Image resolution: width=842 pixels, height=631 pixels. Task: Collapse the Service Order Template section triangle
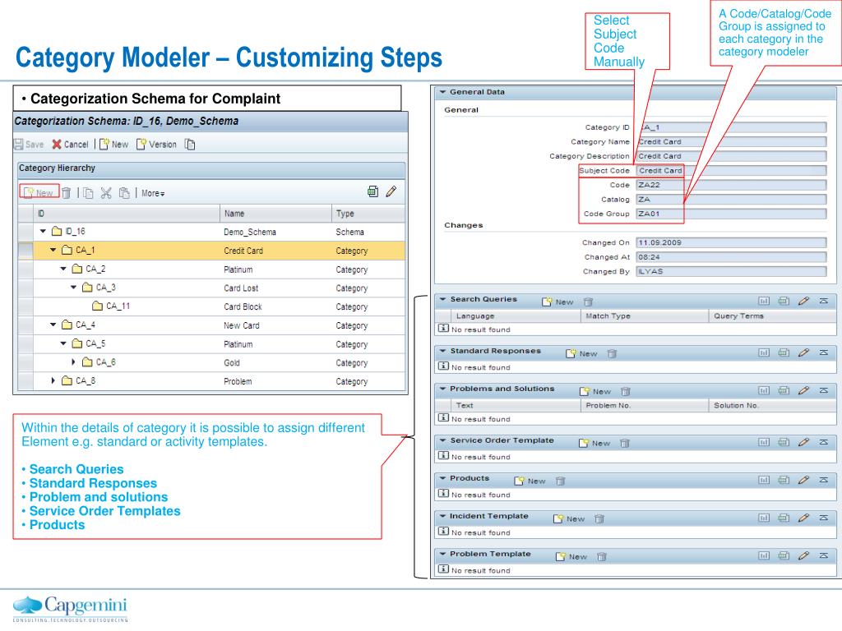click(x=443, y=440)
